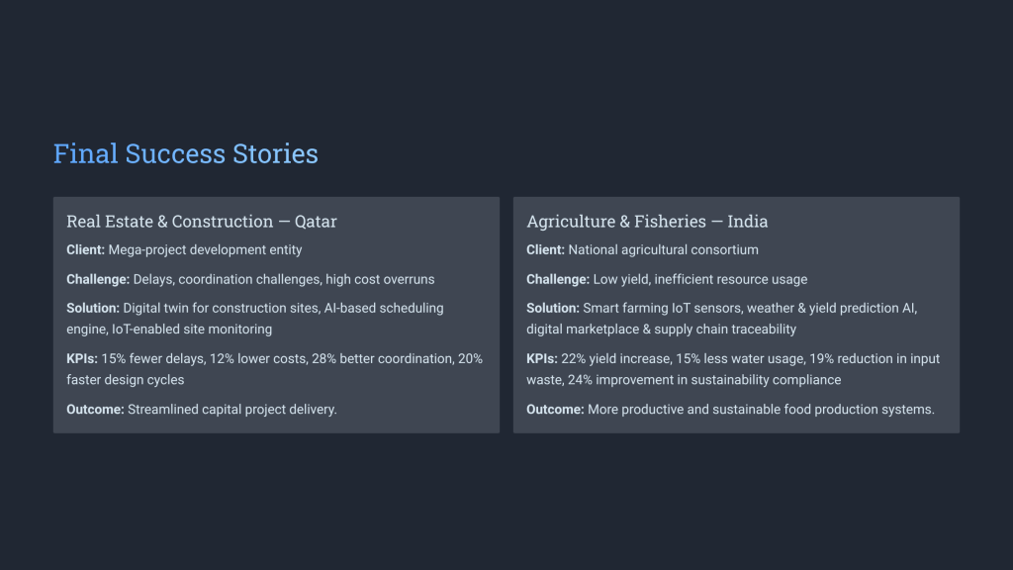Click the India card Client label
This screenshot has height=570, width=1013.
[545, 250]
